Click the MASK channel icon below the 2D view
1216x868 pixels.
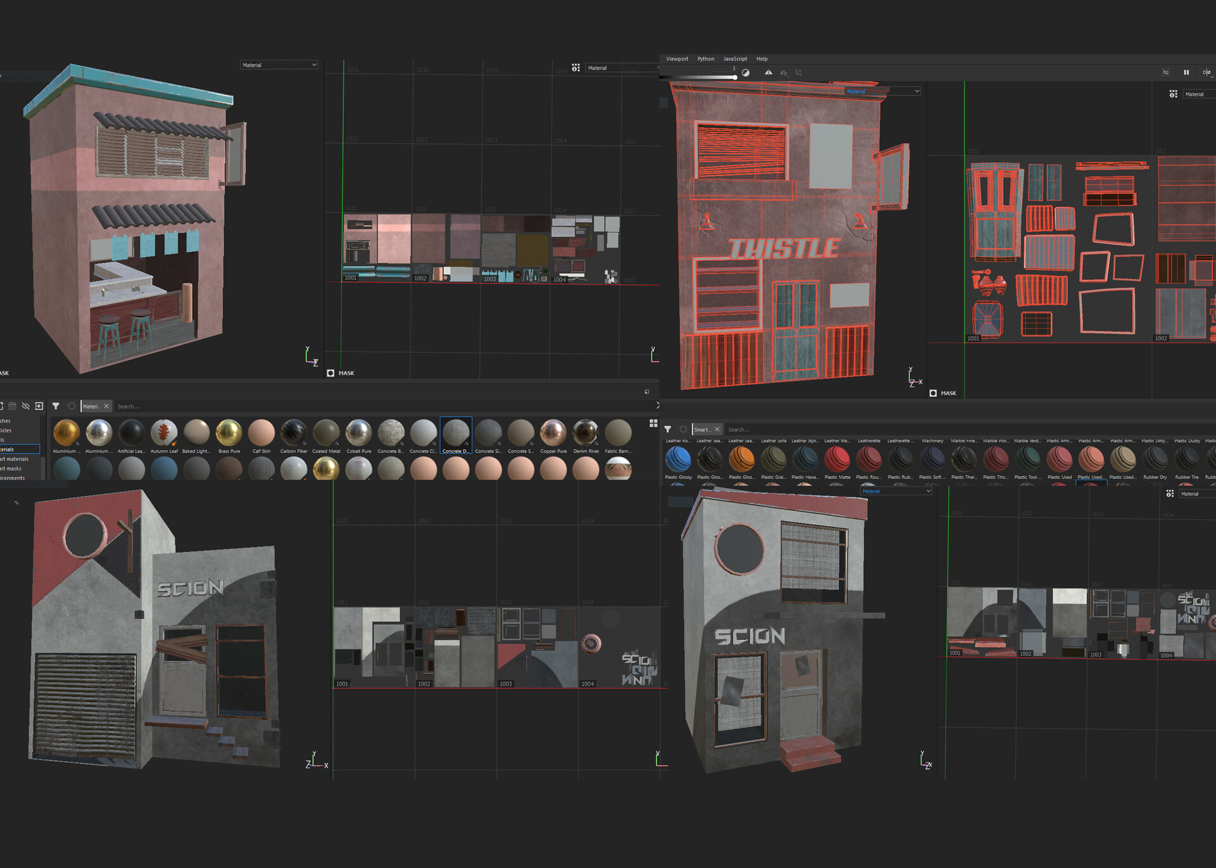point(330,373)
